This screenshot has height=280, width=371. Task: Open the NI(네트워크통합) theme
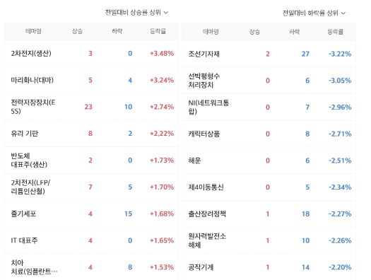208,107
